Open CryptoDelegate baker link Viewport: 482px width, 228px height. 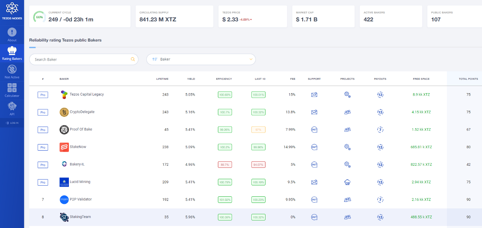pyautogui.click(x=82, y=112)
